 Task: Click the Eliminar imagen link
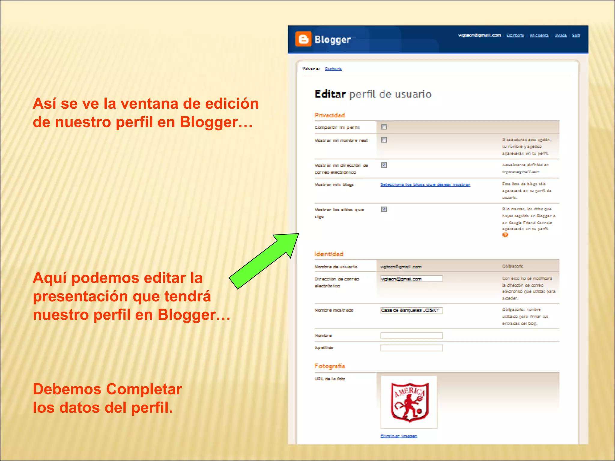tap(399, 436)
